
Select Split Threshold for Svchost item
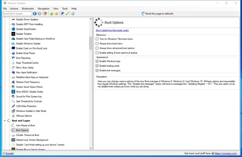[29, 101]
